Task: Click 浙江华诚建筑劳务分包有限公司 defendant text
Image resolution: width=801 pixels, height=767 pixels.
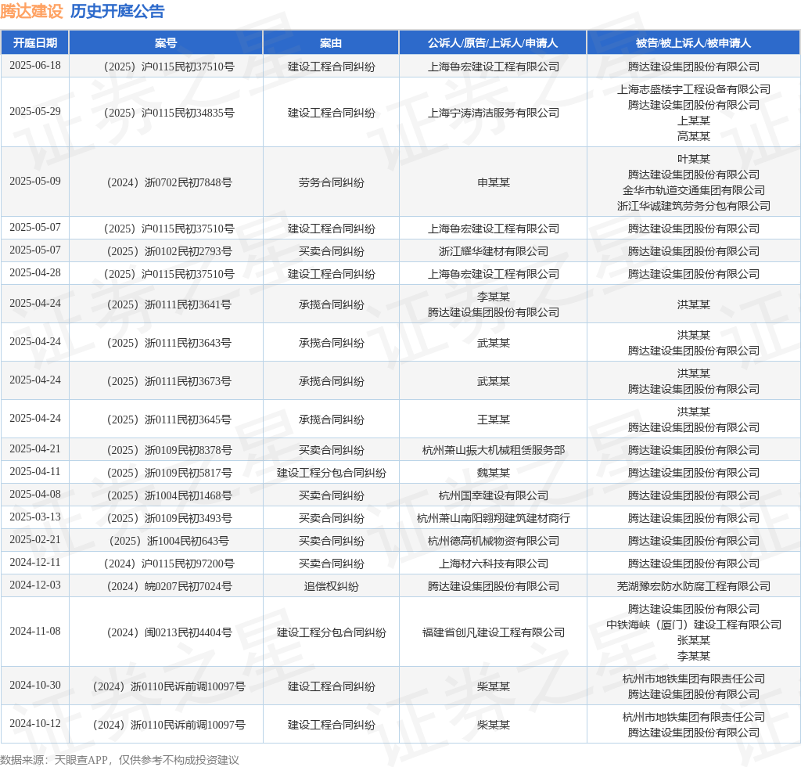Action: [x=694, y=206]
